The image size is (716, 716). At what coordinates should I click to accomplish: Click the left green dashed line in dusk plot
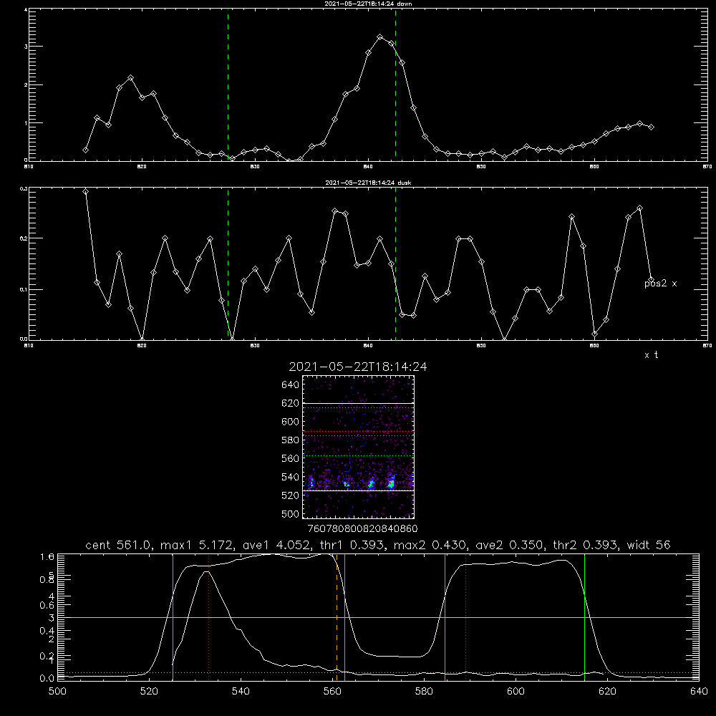tap(228, 263)
